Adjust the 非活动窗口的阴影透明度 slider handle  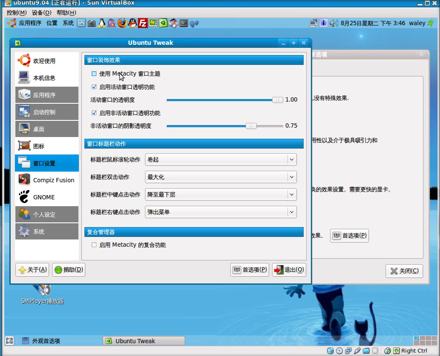(x=251, y=126)
